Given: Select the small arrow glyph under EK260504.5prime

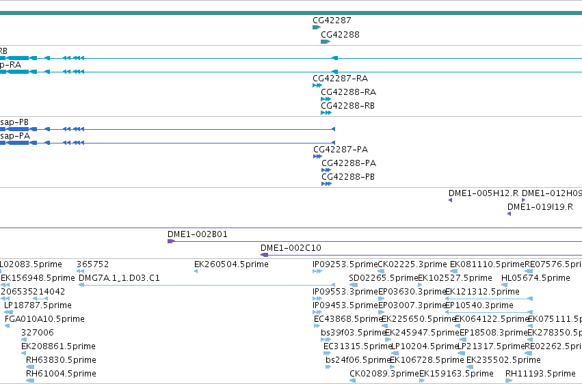Looking at the screenshot, I should (x=196, y=272).
